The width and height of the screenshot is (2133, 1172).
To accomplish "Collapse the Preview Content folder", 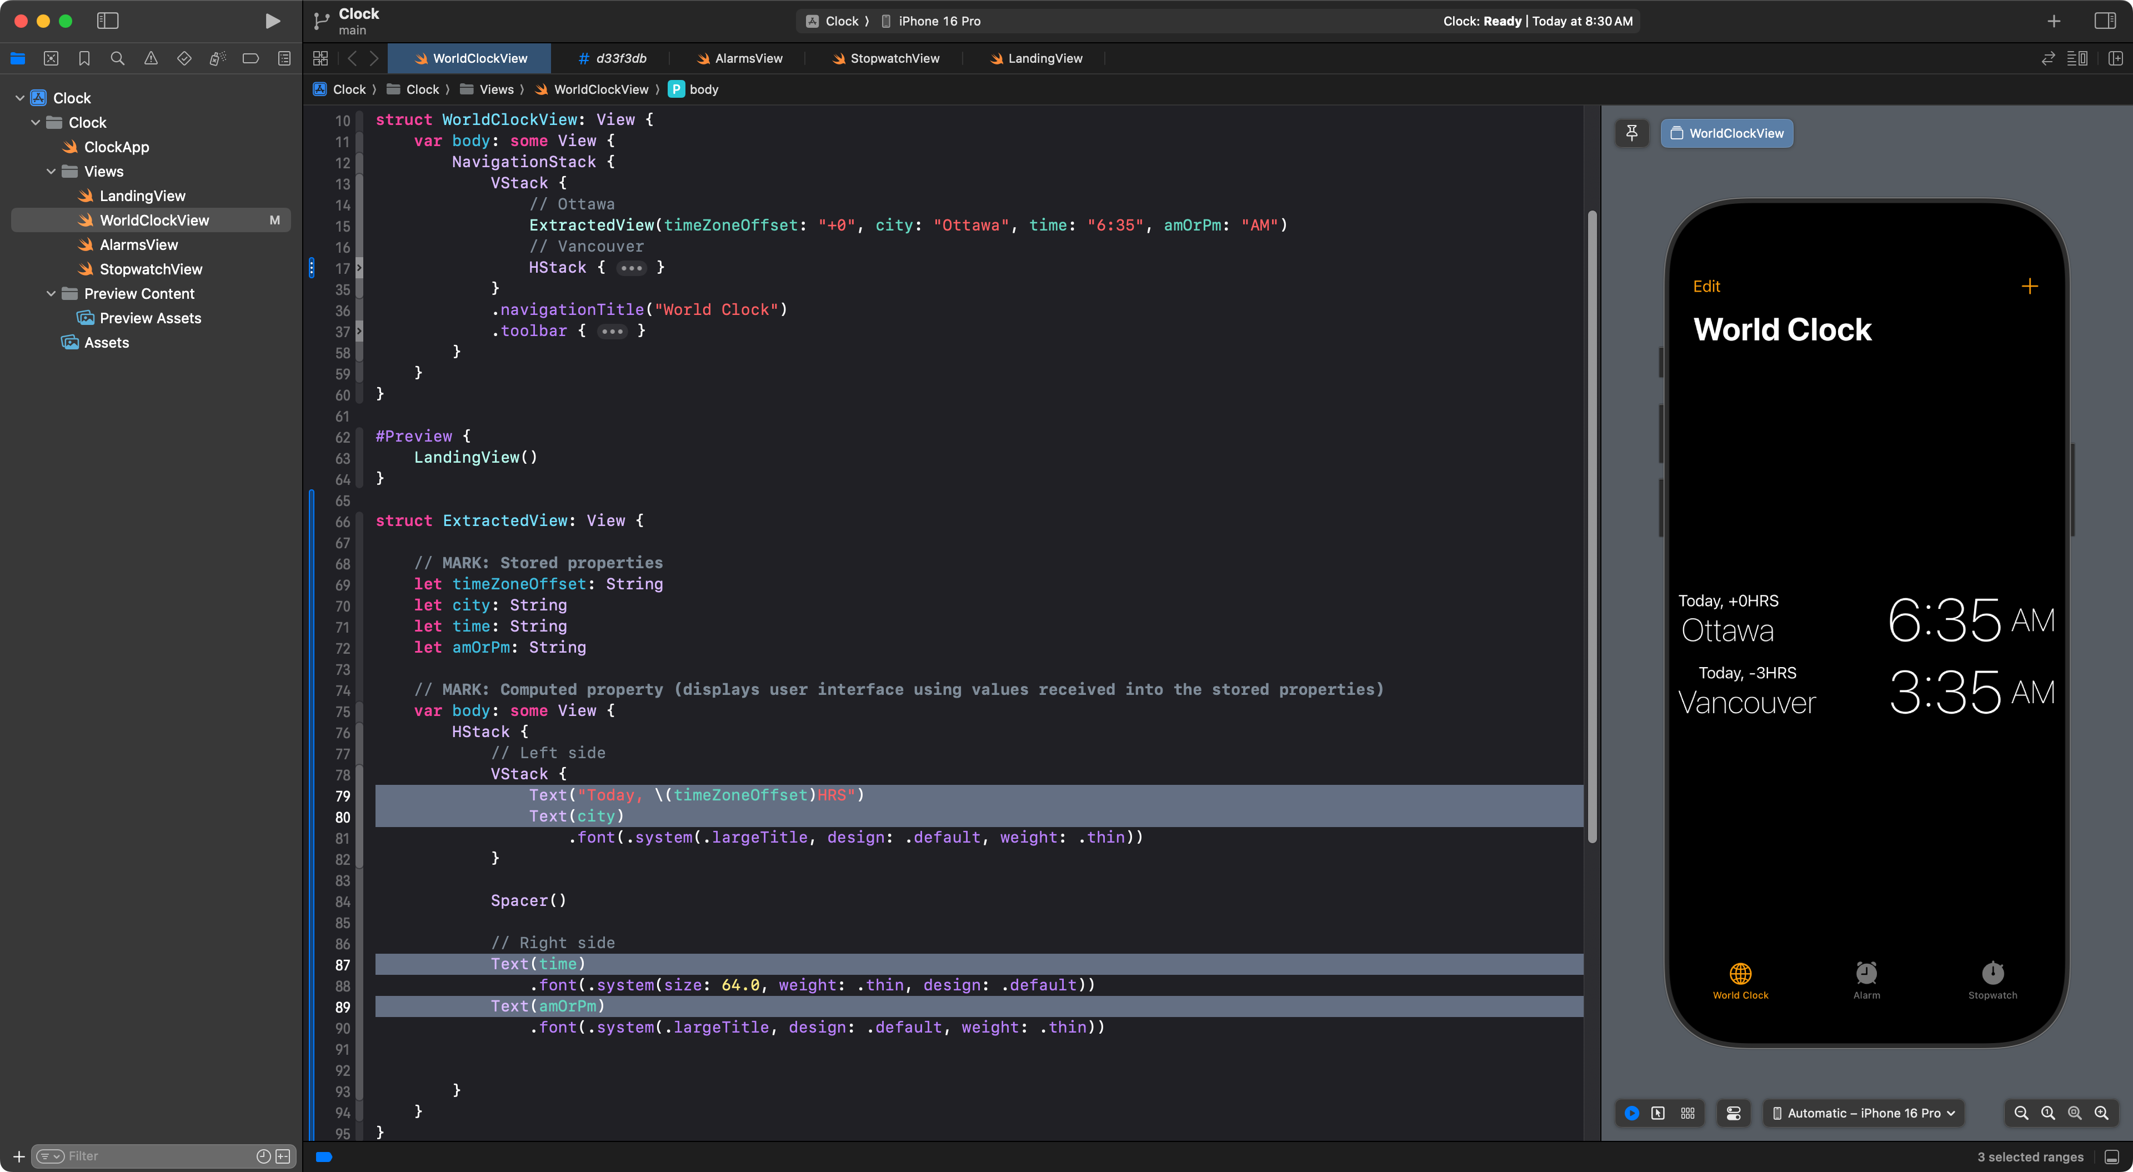I will (x=51, y=293).
